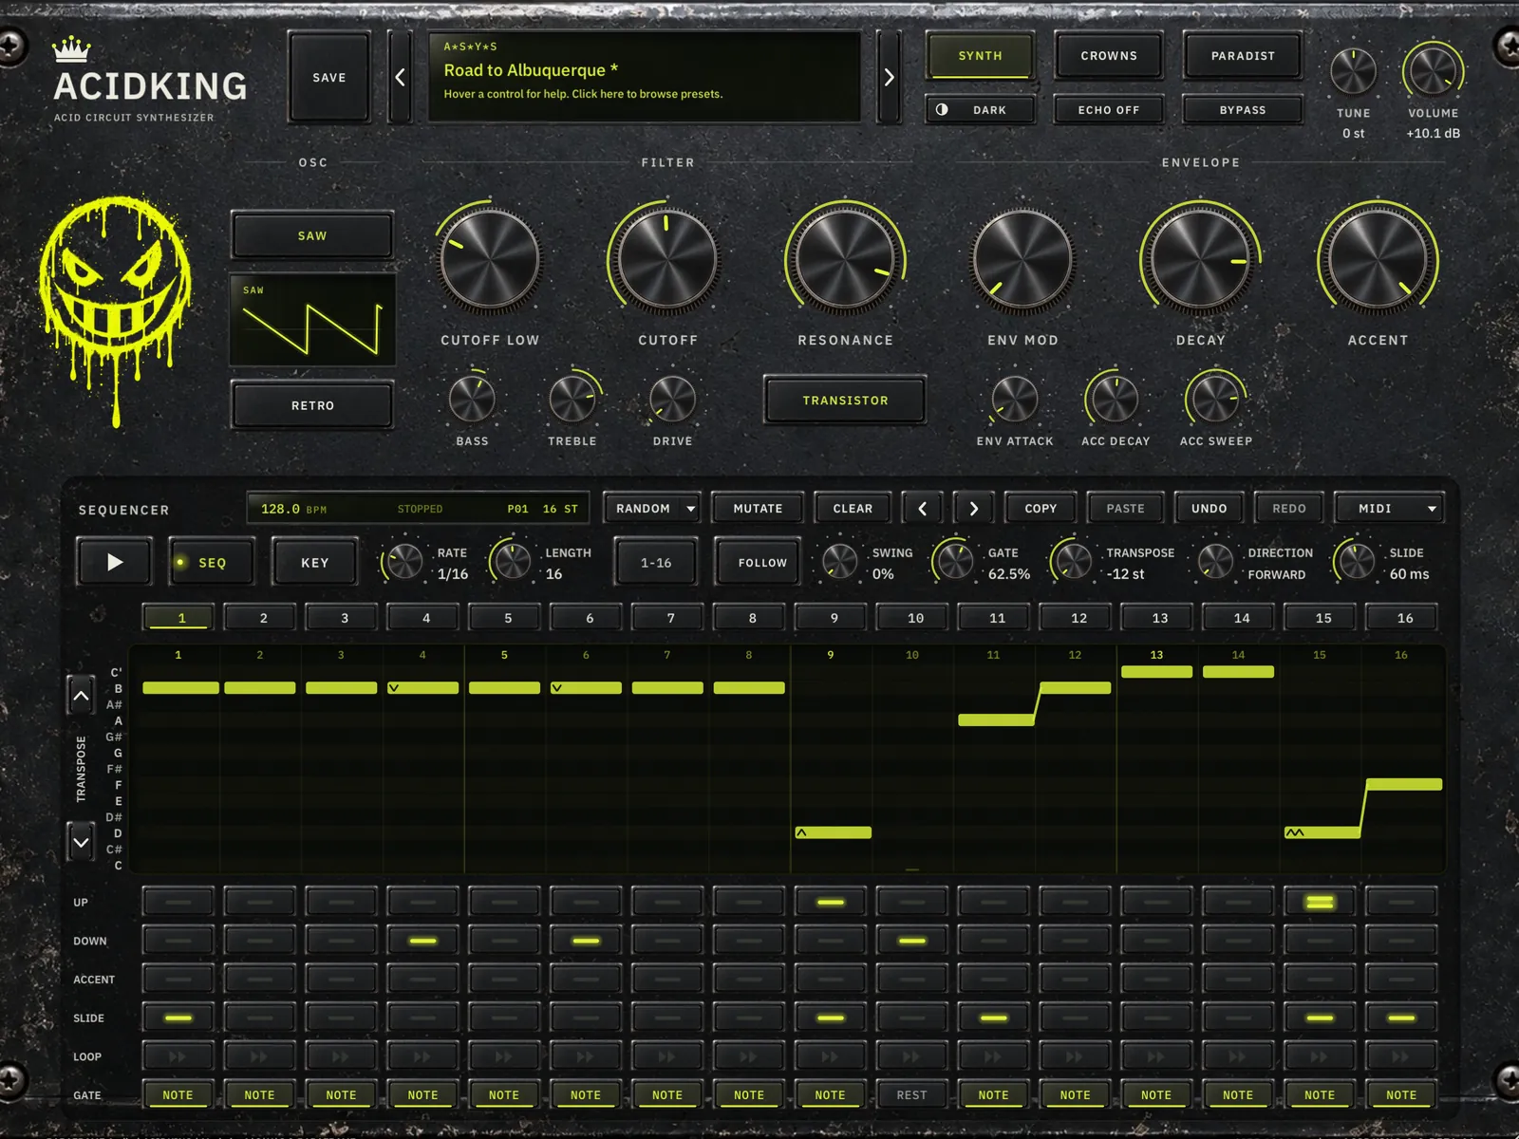Screen dimensions: 1519x1139
Task: Toggle loop arrows on step 16
Action: coord(1400,1056)
